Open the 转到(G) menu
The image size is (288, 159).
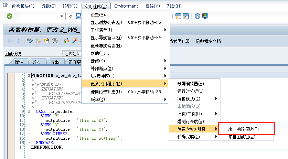[70, 6]
